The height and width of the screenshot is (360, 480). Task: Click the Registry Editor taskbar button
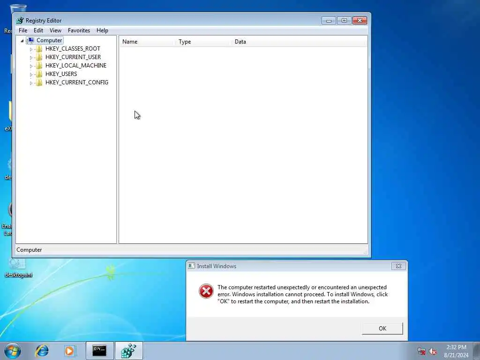point(129,351)
